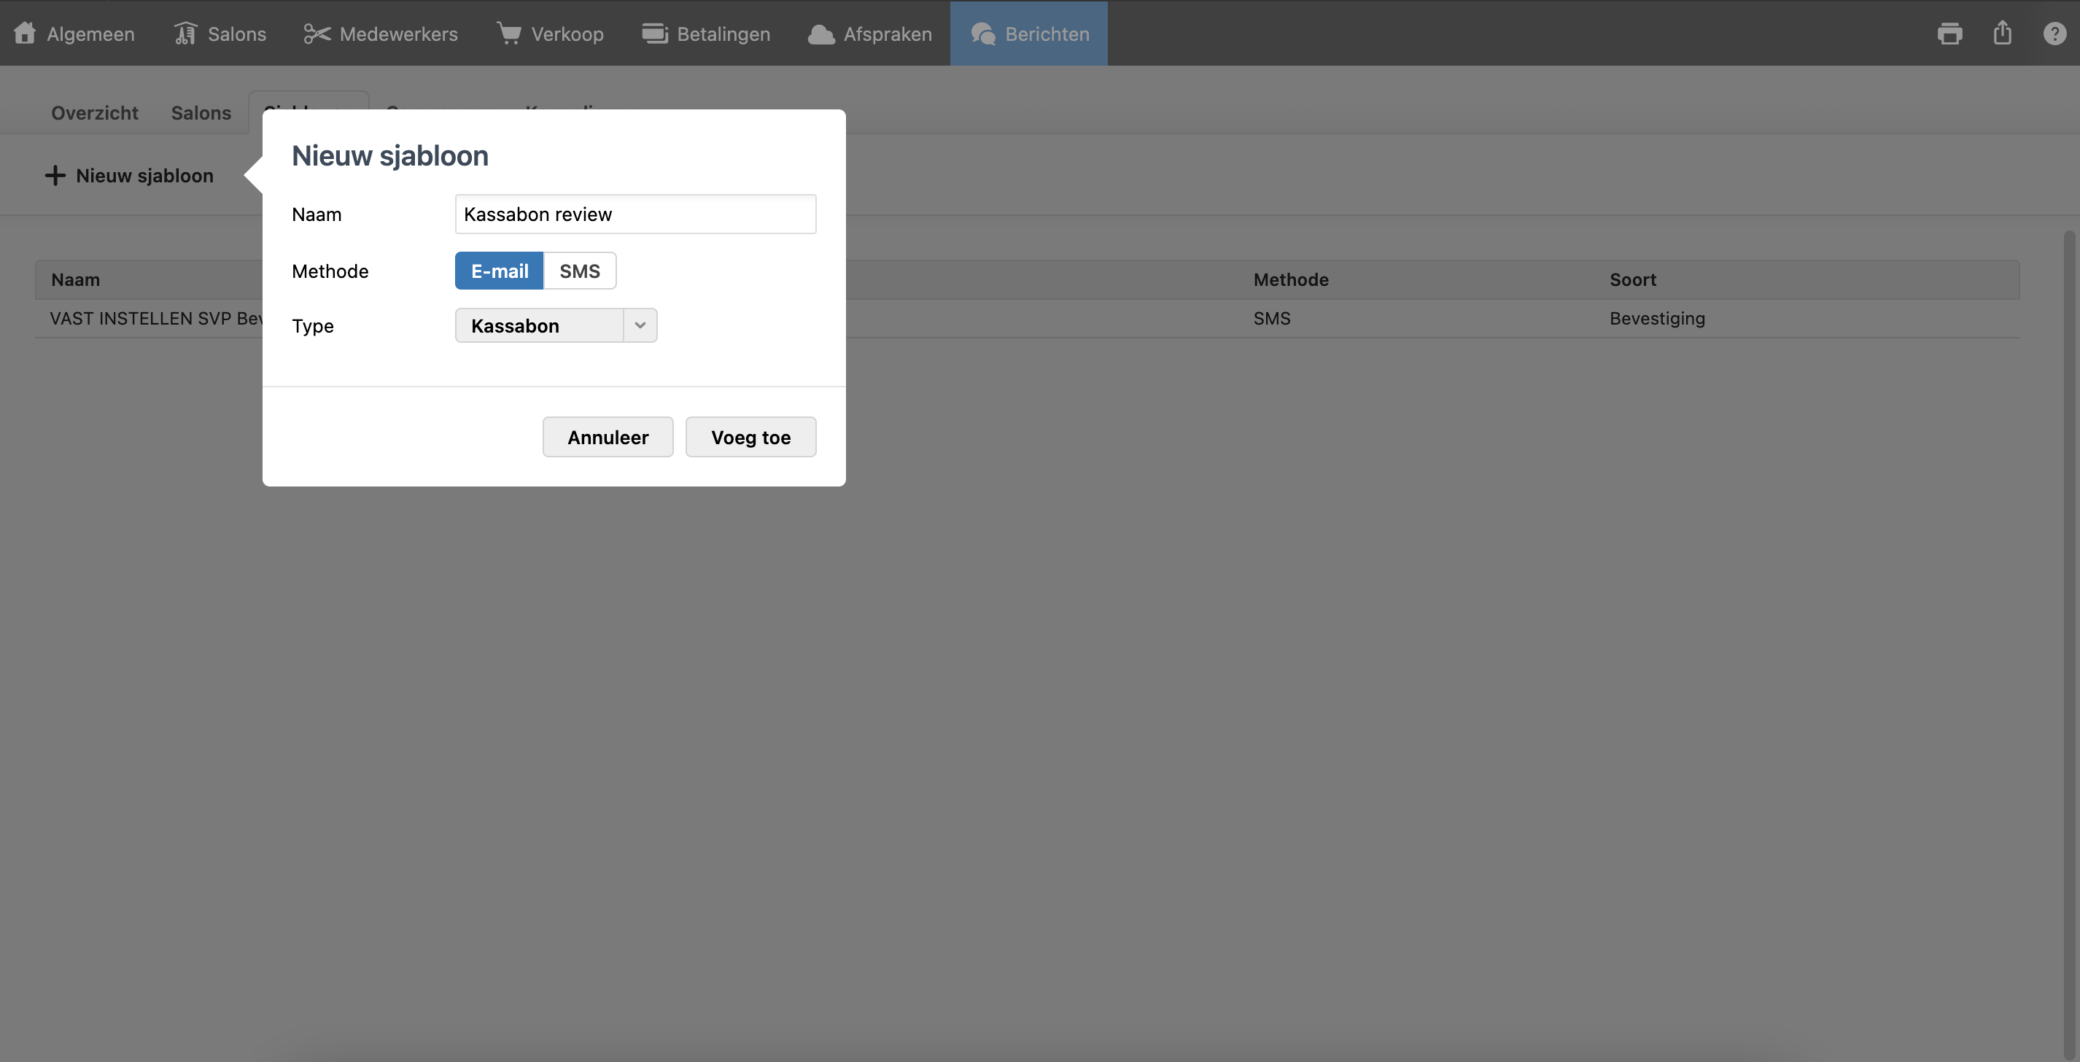Click the Type dropdown chevron arrow

point(640,325)
